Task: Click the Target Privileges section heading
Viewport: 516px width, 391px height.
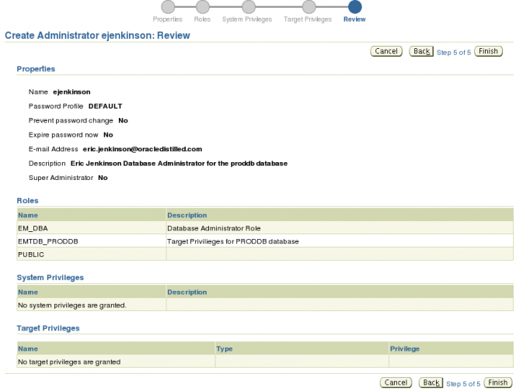Action: (48, 328)
